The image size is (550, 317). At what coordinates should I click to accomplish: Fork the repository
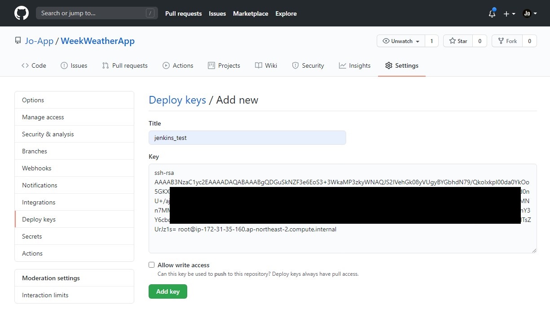[x=507, y=41]
